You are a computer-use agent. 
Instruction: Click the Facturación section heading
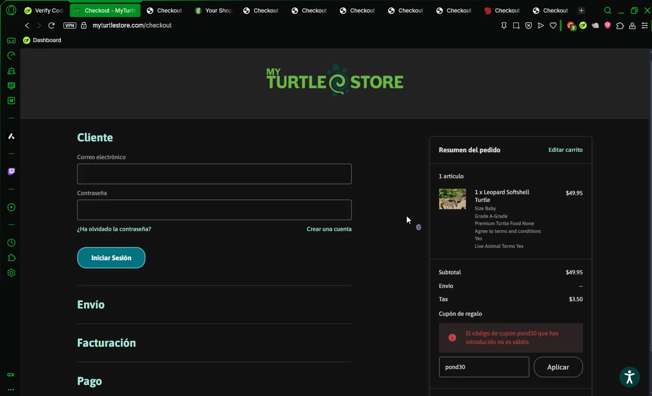(x=106, y=343)
